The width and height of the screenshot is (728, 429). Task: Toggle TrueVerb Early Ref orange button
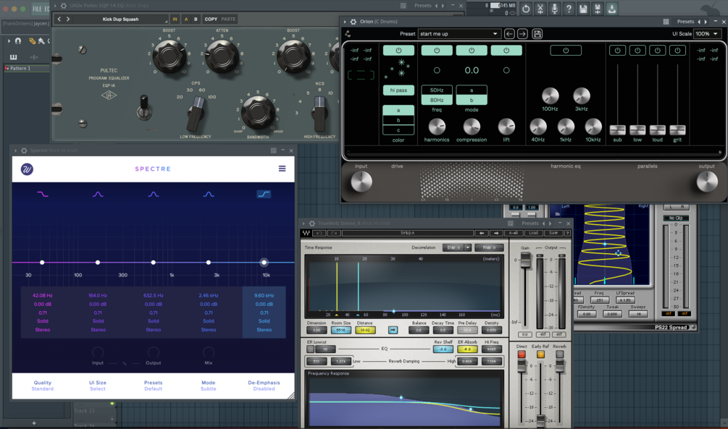click(540, 354)
